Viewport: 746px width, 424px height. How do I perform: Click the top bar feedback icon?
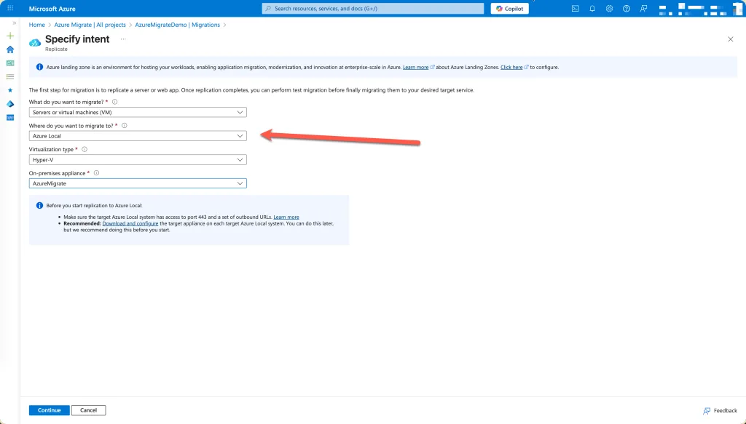pos(643,9)
